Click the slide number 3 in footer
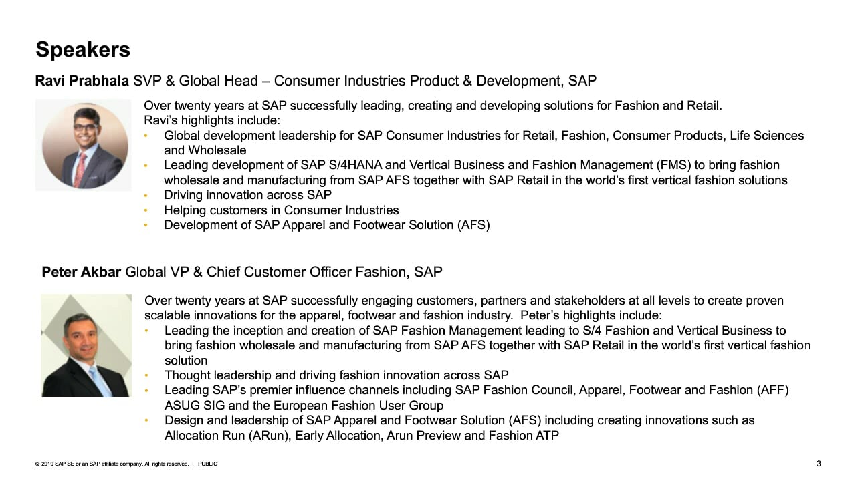 [819, 464]
